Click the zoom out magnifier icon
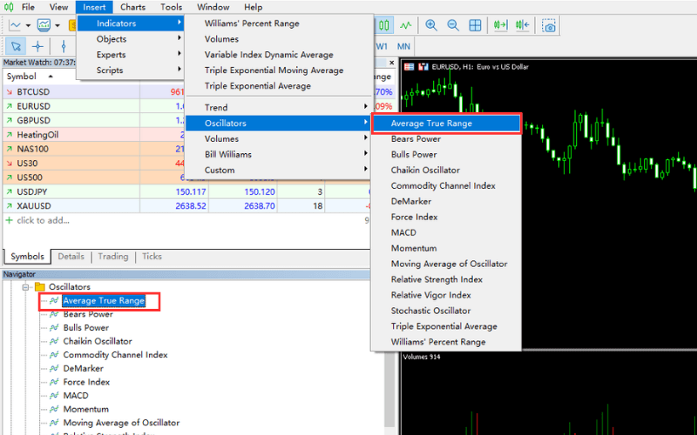697x435 pixels. (453, 25)
